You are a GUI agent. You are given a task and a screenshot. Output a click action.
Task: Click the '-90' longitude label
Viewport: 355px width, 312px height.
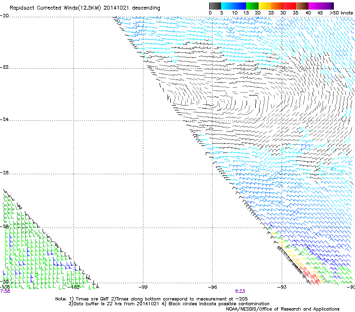(351, 287)
